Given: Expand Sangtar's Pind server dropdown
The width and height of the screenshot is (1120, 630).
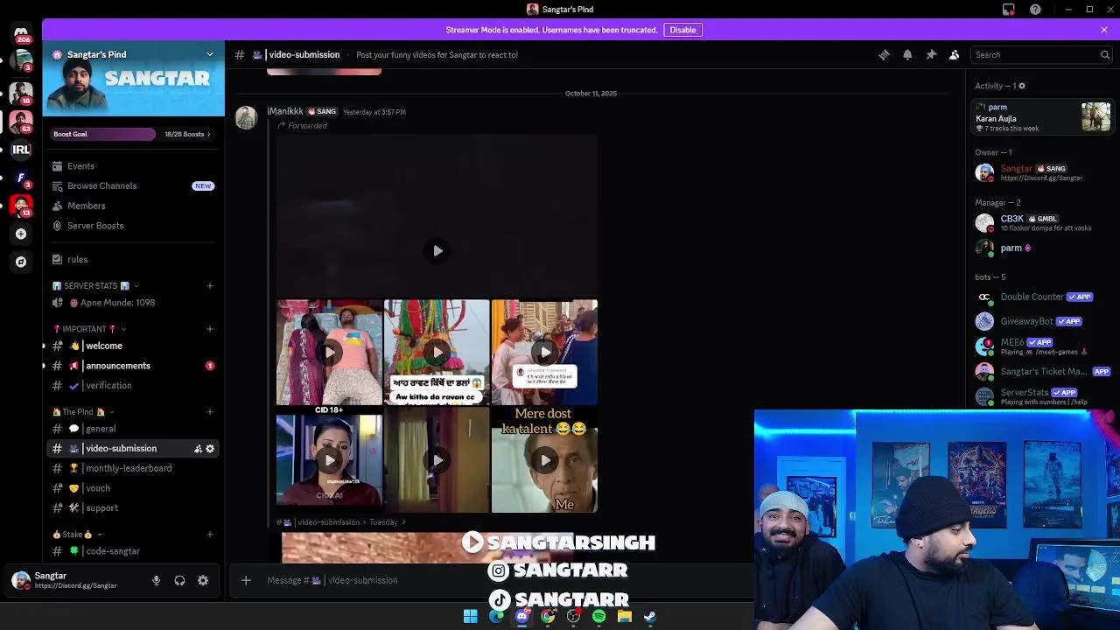Looking at the screenshot, I should 210,54.
